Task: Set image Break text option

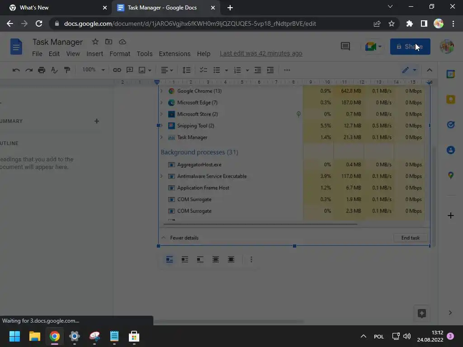Action: coord(200,259)
